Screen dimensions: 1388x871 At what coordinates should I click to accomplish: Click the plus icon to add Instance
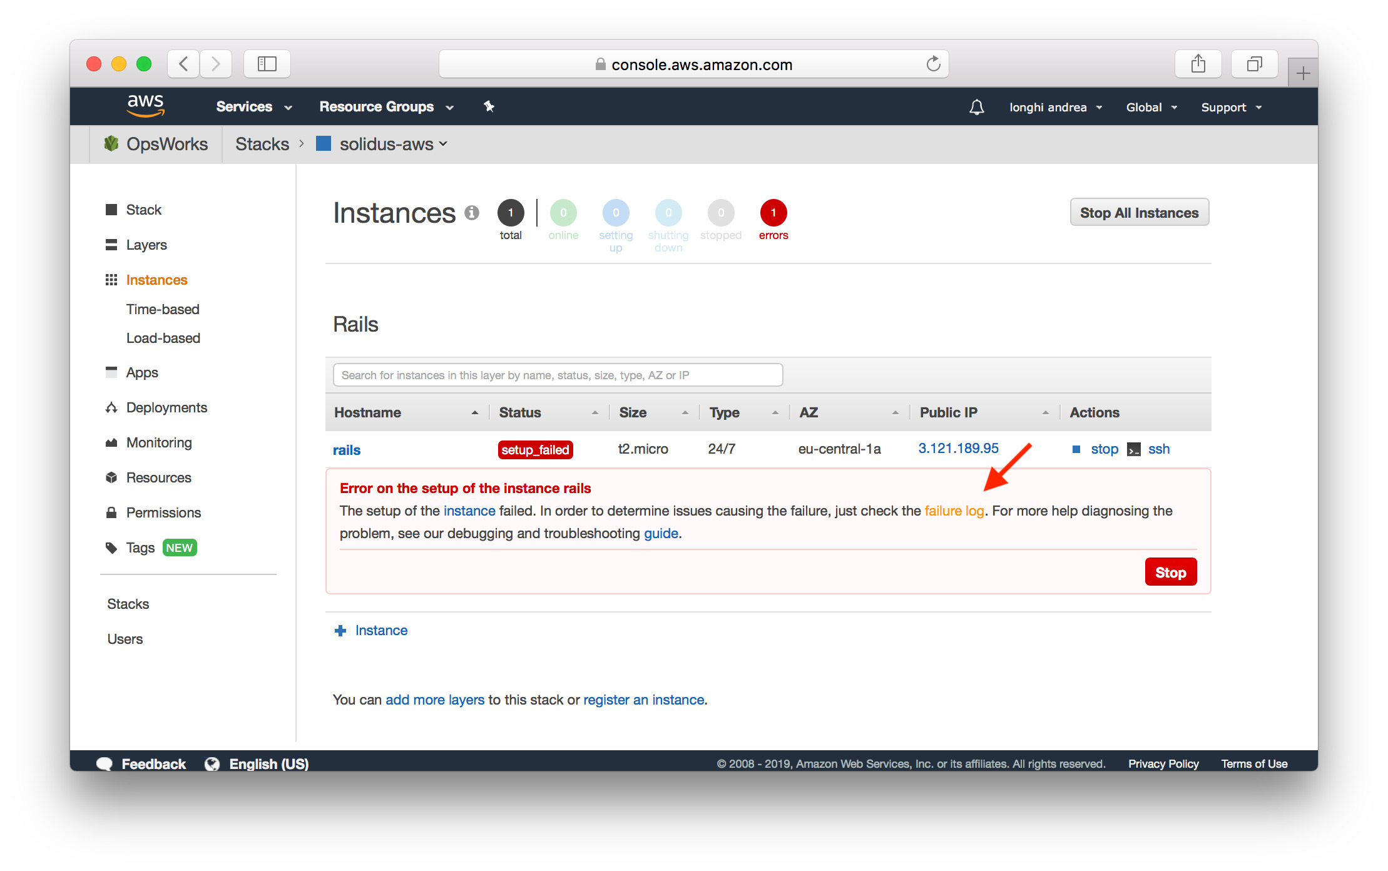340,631
